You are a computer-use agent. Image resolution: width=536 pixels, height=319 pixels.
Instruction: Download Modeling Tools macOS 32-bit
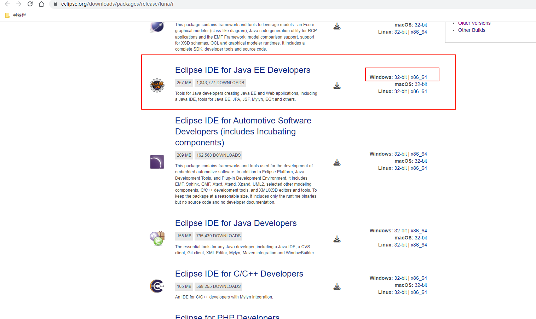click(x=421, y=25)
